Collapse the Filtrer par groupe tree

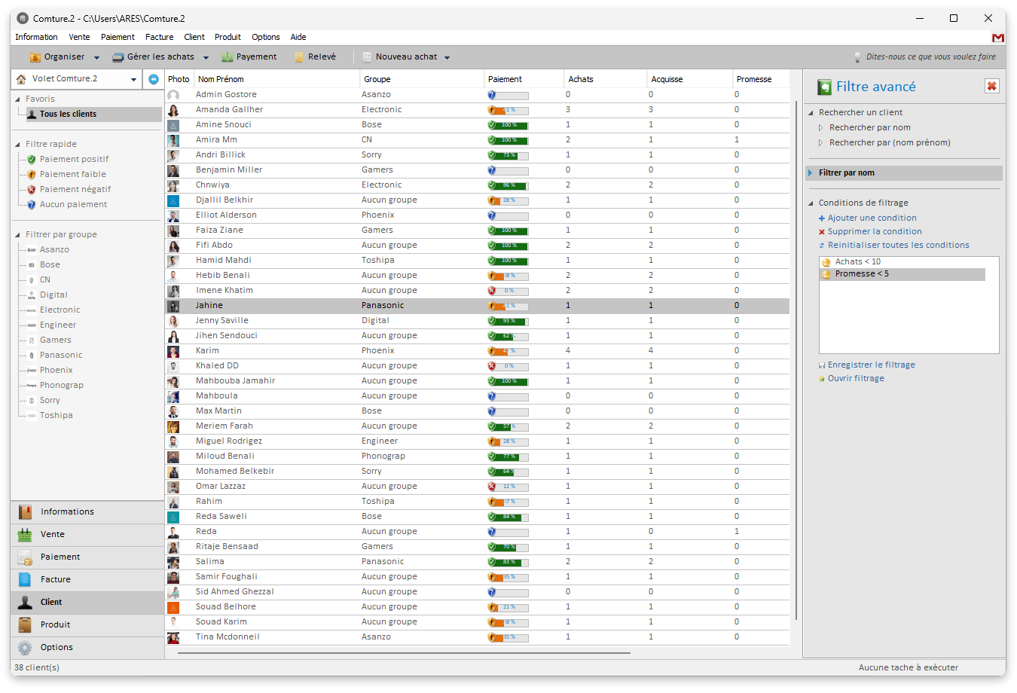18,234
